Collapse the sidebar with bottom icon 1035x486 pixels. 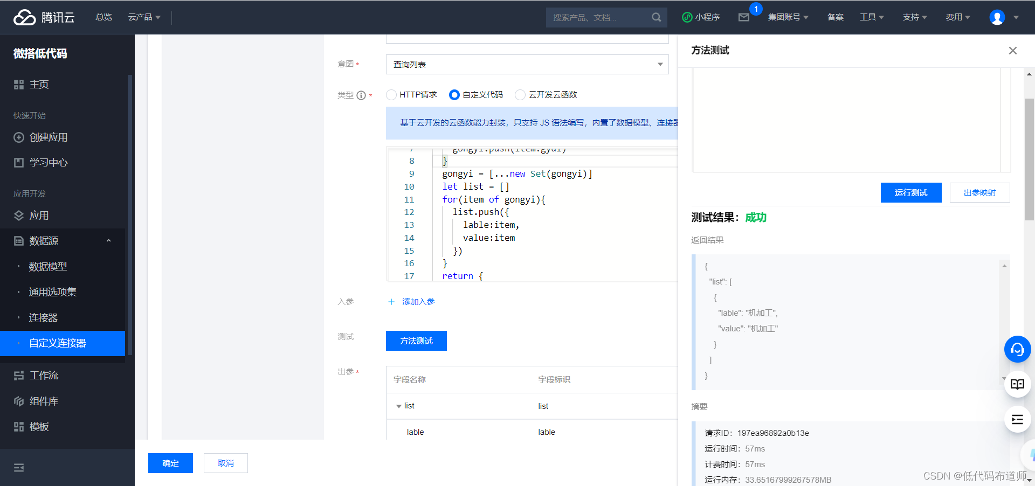coord(19,468)
